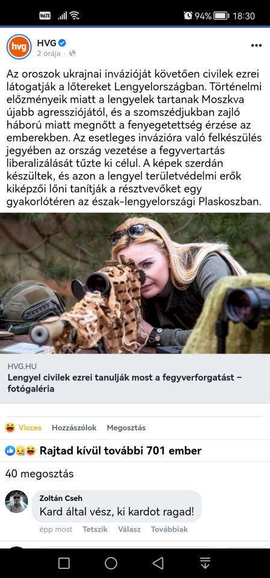Open the HVG page profile logo
Image resolution: width=270 pixels, height=578 pixels.
[19, 47]
